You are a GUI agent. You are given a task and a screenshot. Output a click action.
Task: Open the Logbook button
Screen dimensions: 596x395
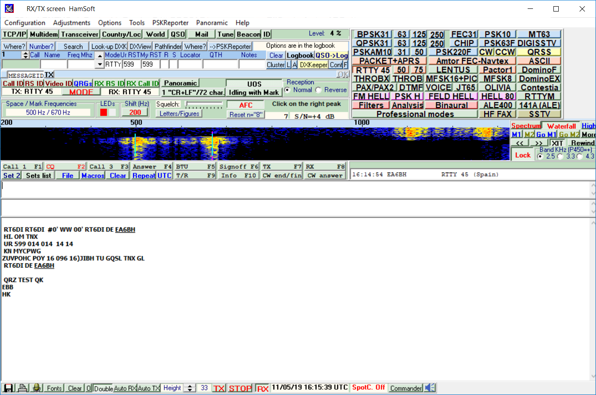pos(300,55)
